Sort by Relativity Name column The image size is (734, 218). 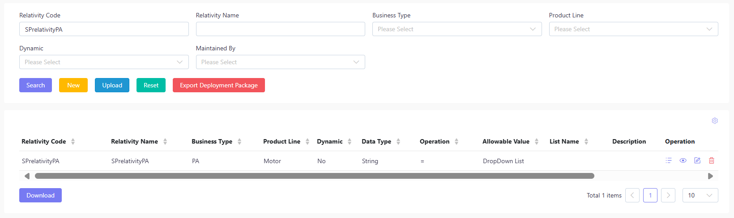click(165, 141)
